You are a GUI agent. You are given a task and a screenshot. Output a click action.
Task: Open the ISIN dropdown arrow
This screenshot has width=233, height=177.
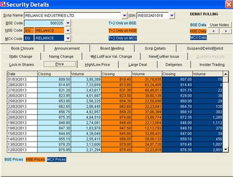tap(172, 16)
